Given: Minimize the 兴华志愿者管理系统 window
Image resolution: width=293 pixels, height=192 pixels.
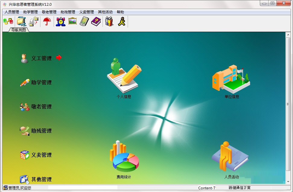Looking at the screenshot, I should [264, 3].
